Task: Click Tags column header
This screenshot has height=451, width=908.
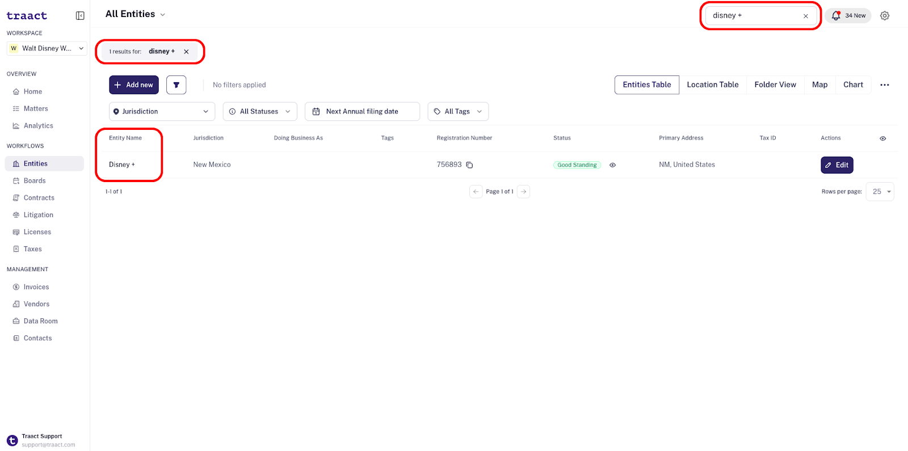Action: tap(388, 138)
